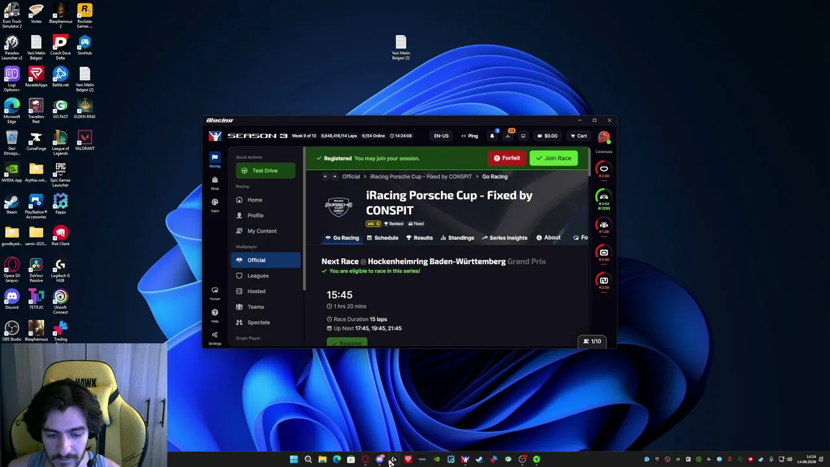This screenshot has width=830, height=467.
Task: Open Home in the Racing menu
Action: (265, 200)
